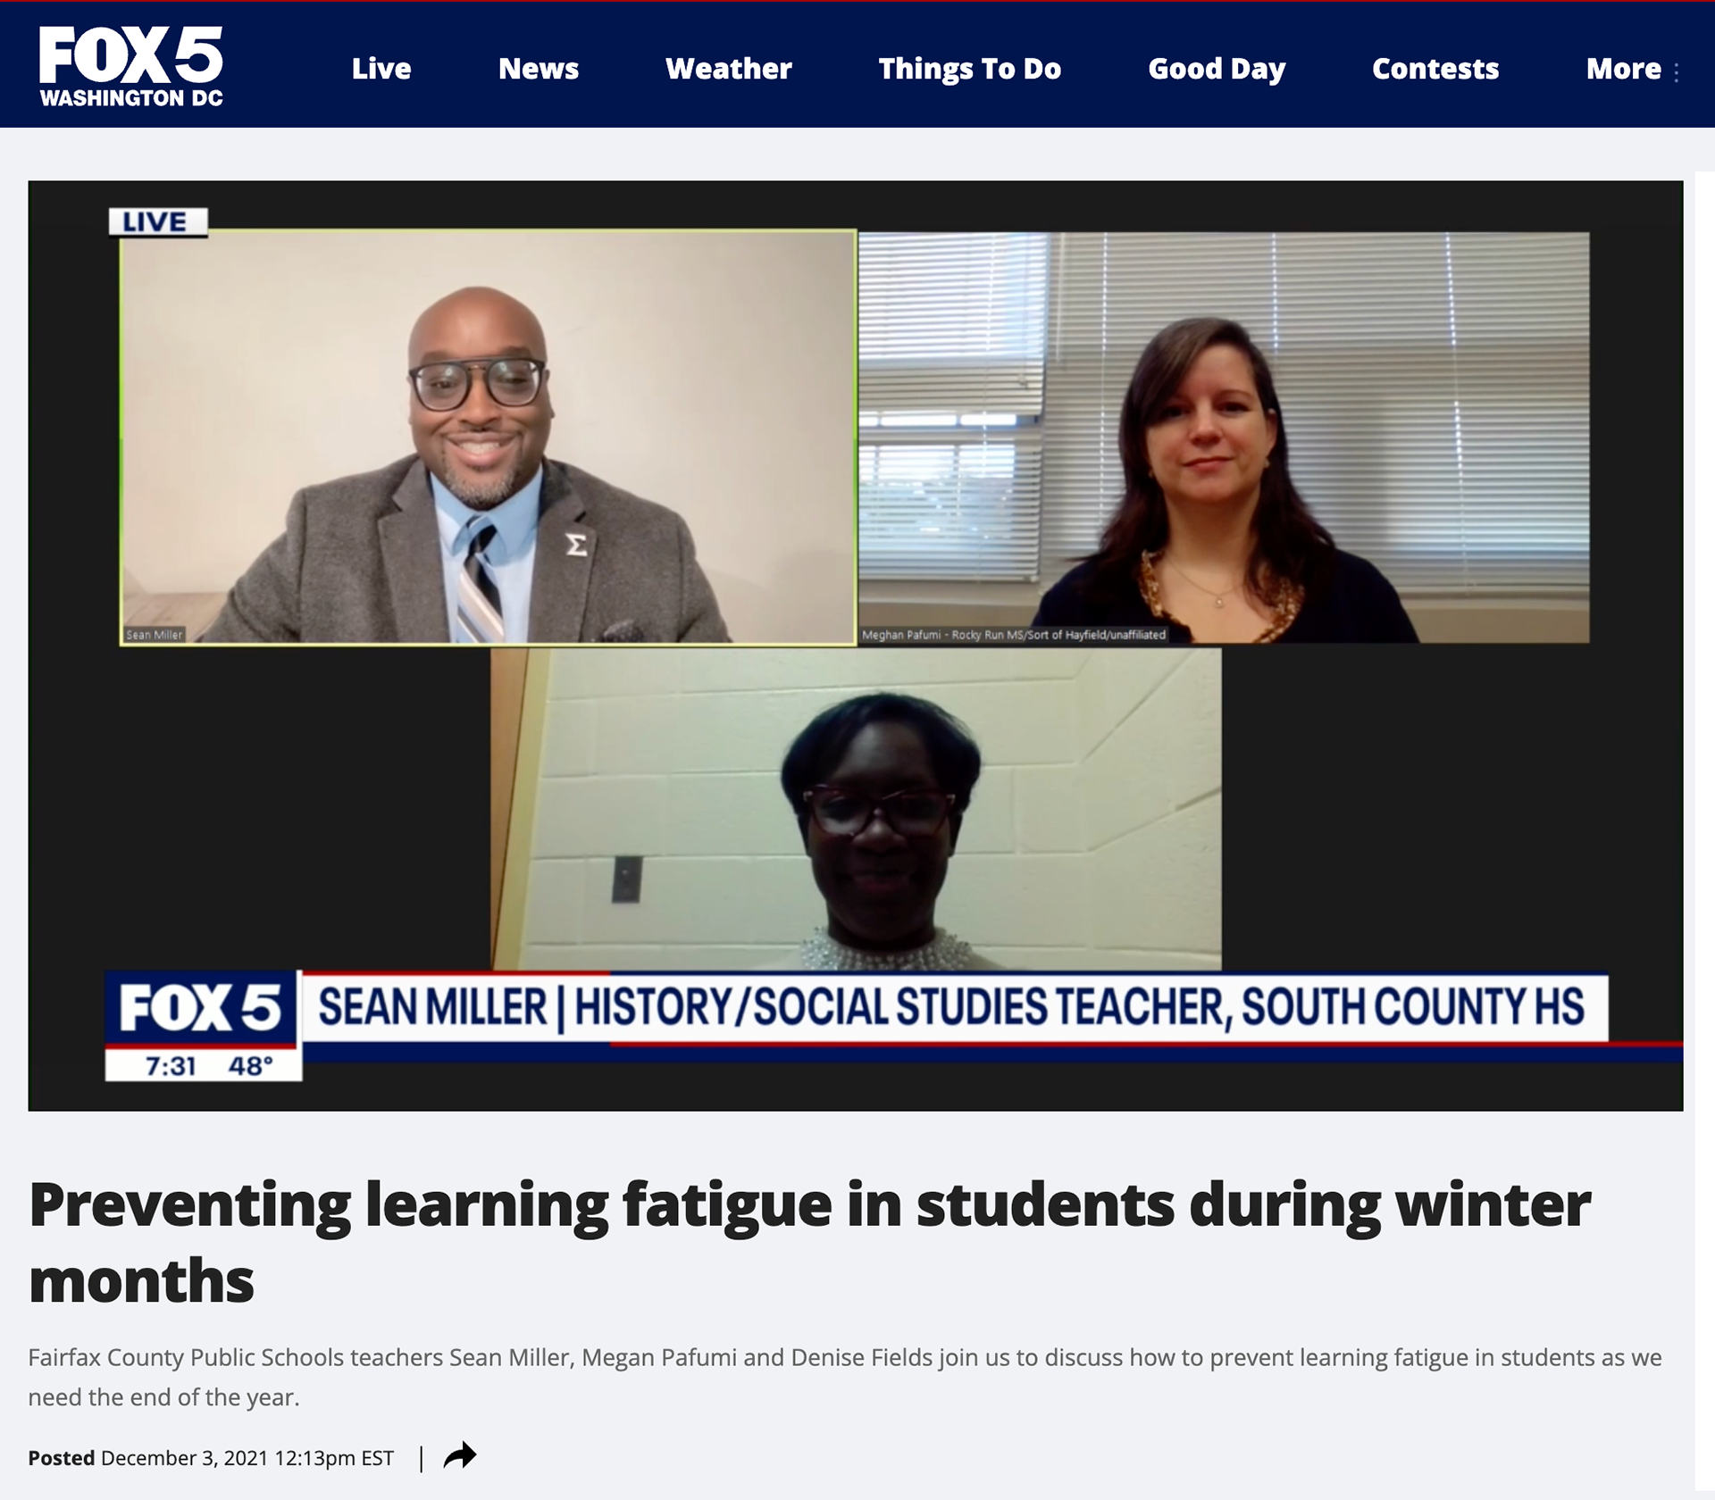1715x1500 pixels.
Task: Go to the News section
Action: pyautogui.click(x=538, y=69)
